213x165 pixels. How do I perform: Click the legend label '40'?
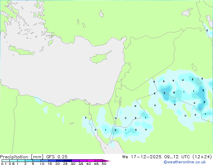pyautogui.click(x=88, y=164)
